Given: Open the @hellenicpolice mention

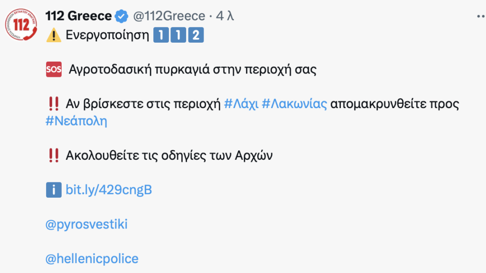Looking at the screenshot, I should (x=92, y=259).
